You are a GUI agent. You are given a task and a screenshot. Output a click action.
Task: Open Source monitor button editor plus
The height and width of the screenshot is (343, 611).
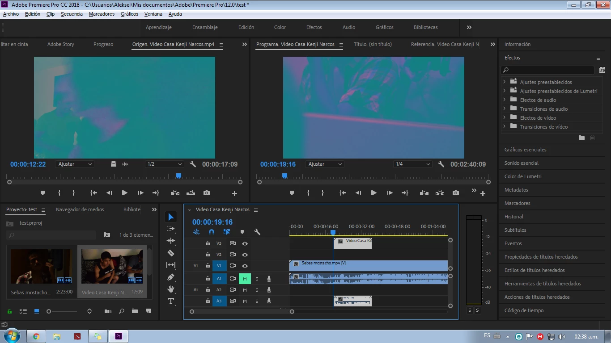(234, 193)
